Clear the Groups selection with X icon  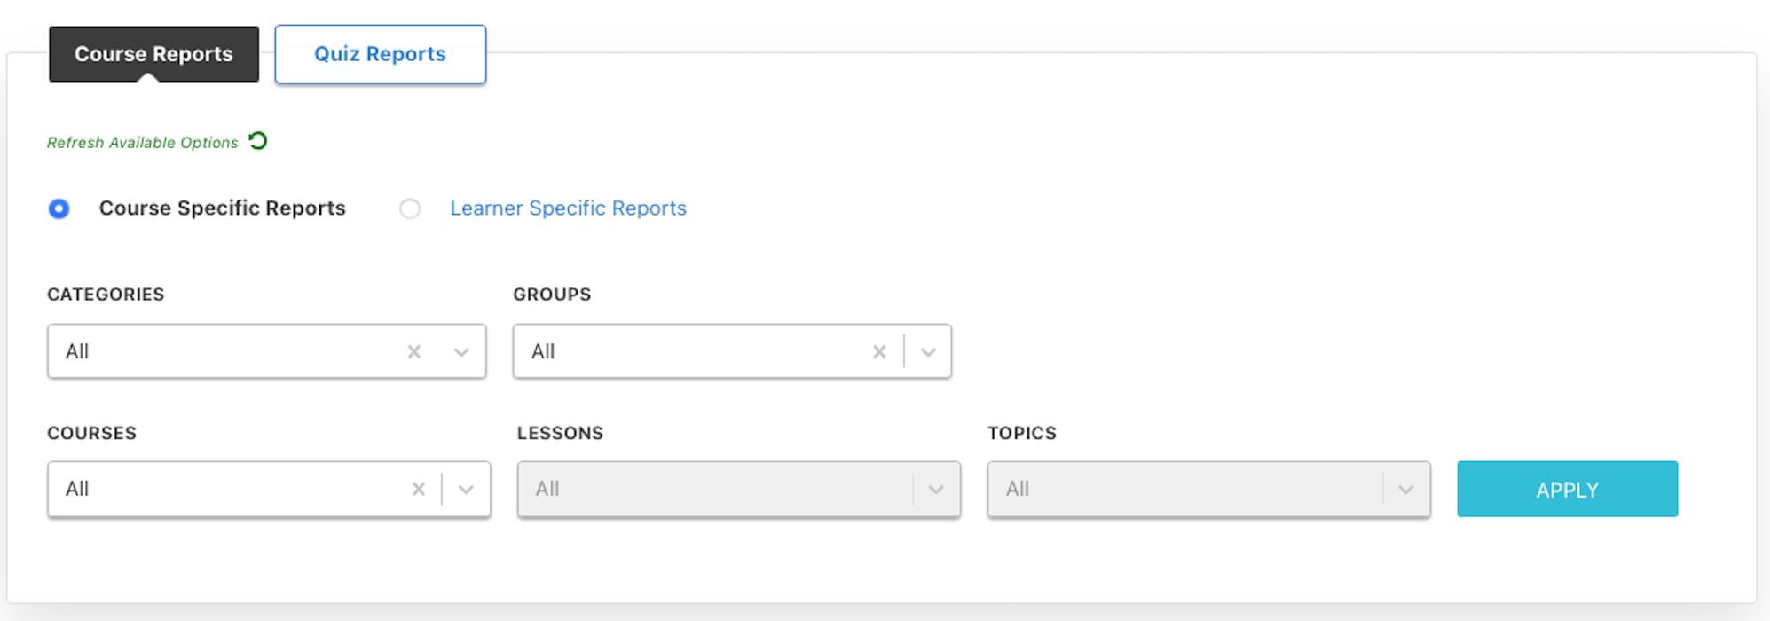tap(879, 351)
